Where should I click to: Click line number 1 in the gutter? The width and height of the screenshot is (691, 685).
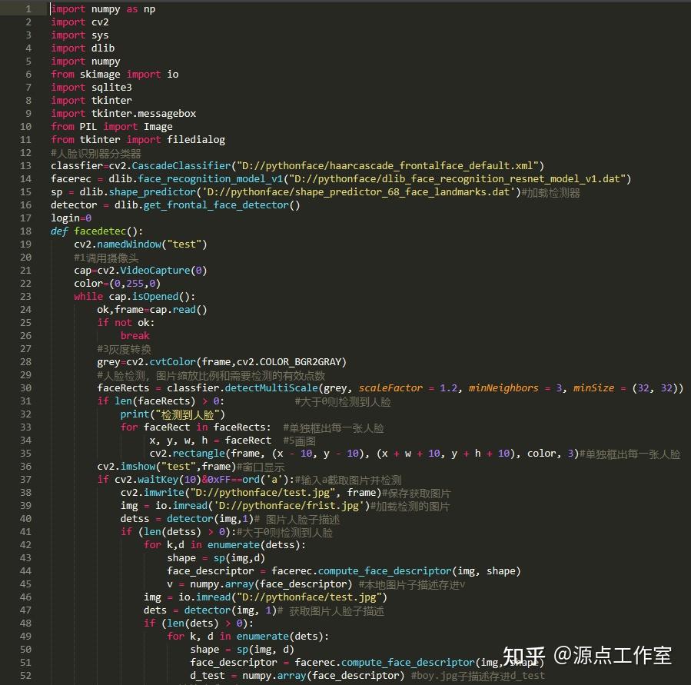tap(28, 8)
